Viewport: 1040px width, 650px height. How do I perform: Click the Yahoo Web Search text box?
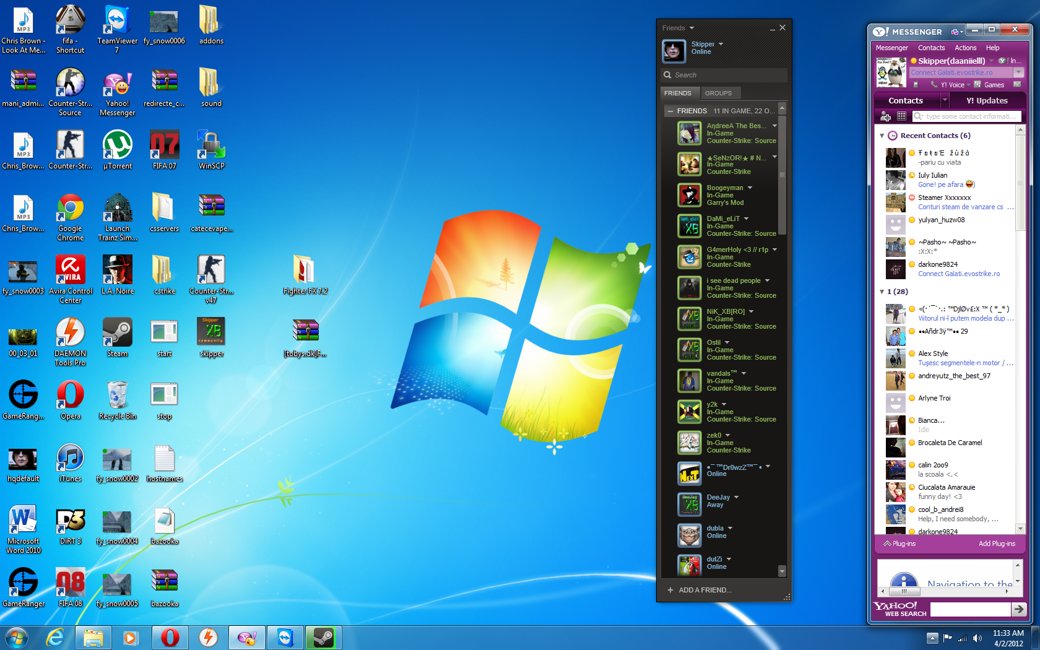pos(970,609)
